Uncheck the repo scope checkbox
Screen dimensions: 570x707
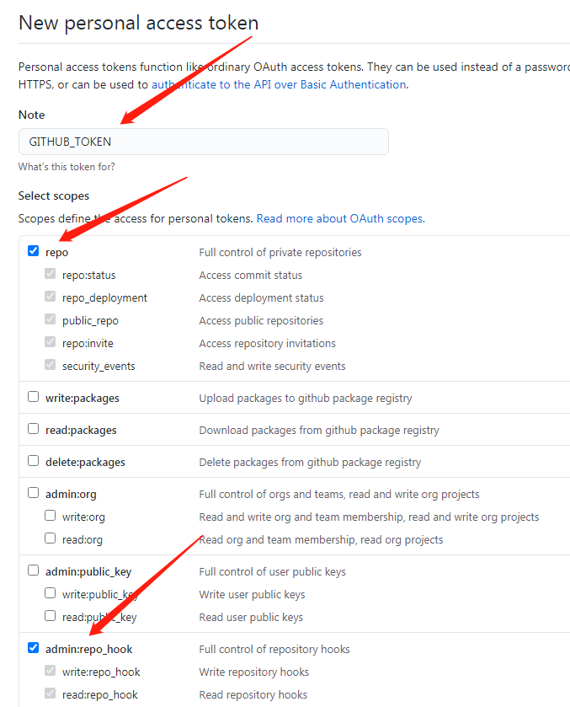(34, 251)
